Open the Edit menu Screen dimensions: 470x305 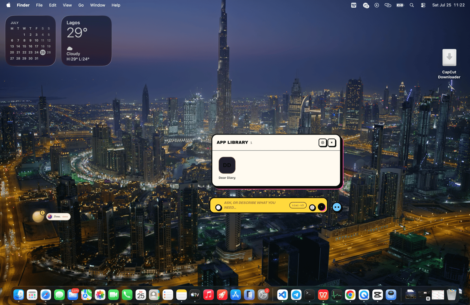pos(53,5)
